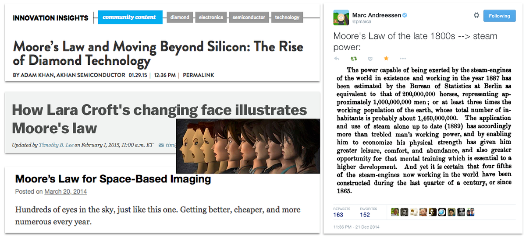Click the blue circle logo avatar
526x237 pixels.
click(441, 213)
